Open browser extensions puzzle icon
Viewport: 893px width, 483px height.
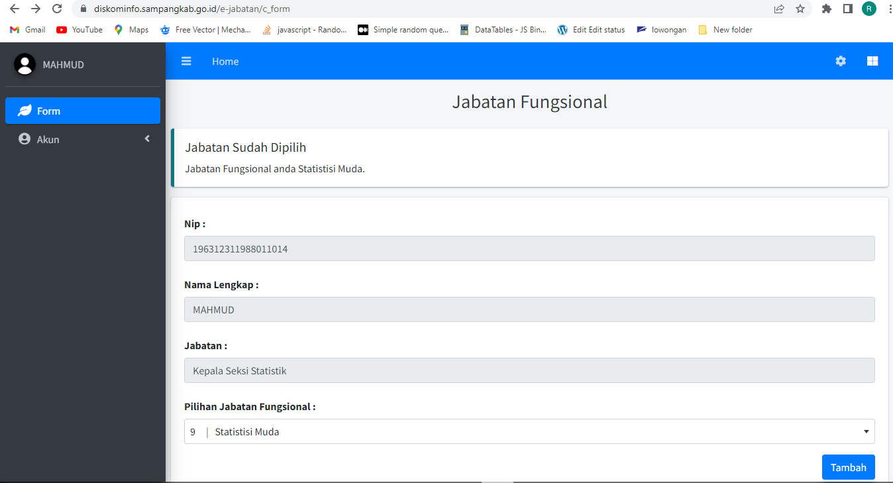[826, 9]
